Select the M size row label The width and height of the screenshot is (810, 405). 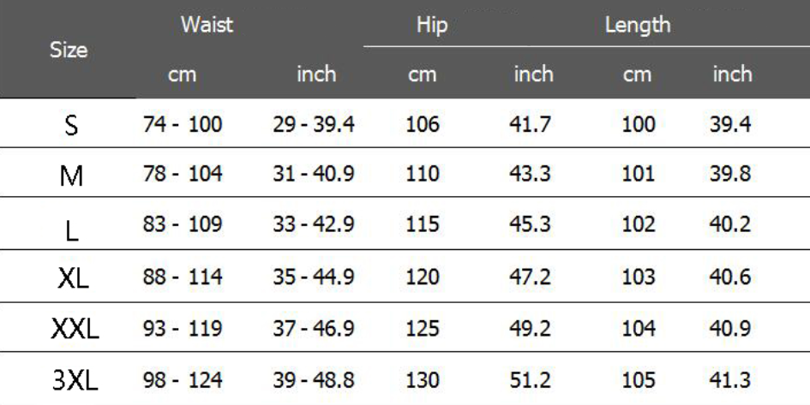pyautogui.click(x=71, y=176)
